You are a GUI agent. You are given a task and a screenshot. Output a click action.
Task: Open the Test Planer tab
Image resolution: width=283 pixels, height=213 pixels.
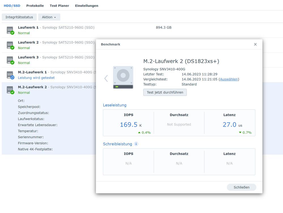pos(59,6)
